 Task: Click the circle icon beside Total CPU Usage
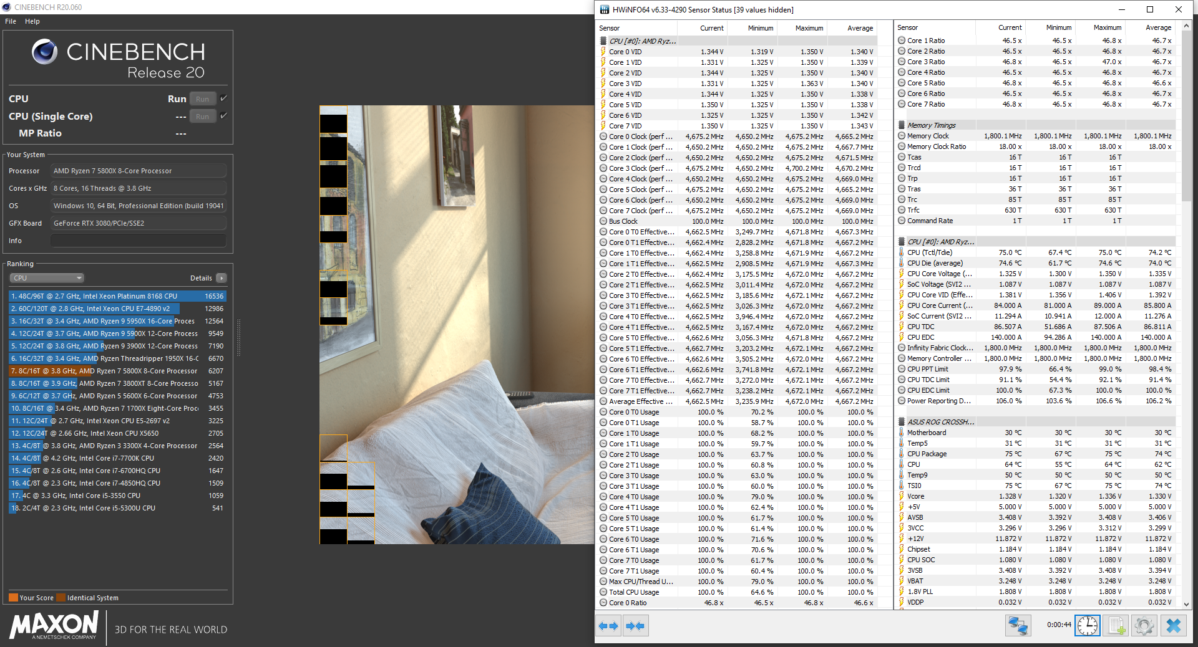point(603,592)
